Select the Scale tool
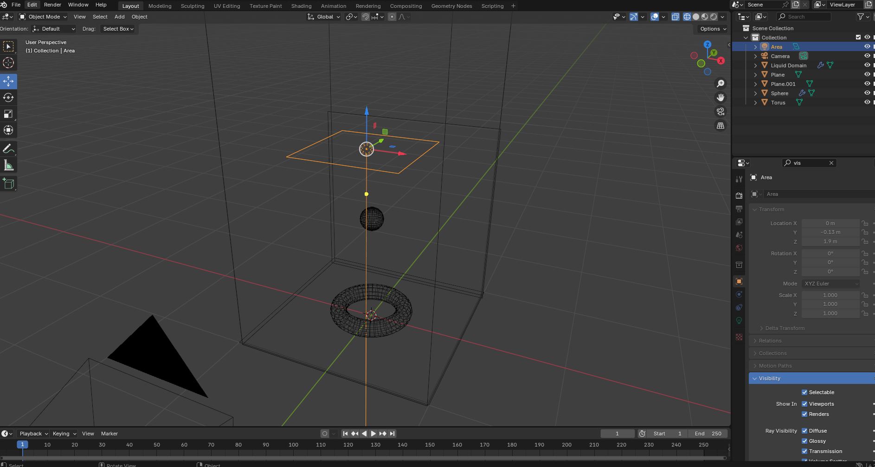The width and height of the screenshot is (875, 467). [8, 114]
